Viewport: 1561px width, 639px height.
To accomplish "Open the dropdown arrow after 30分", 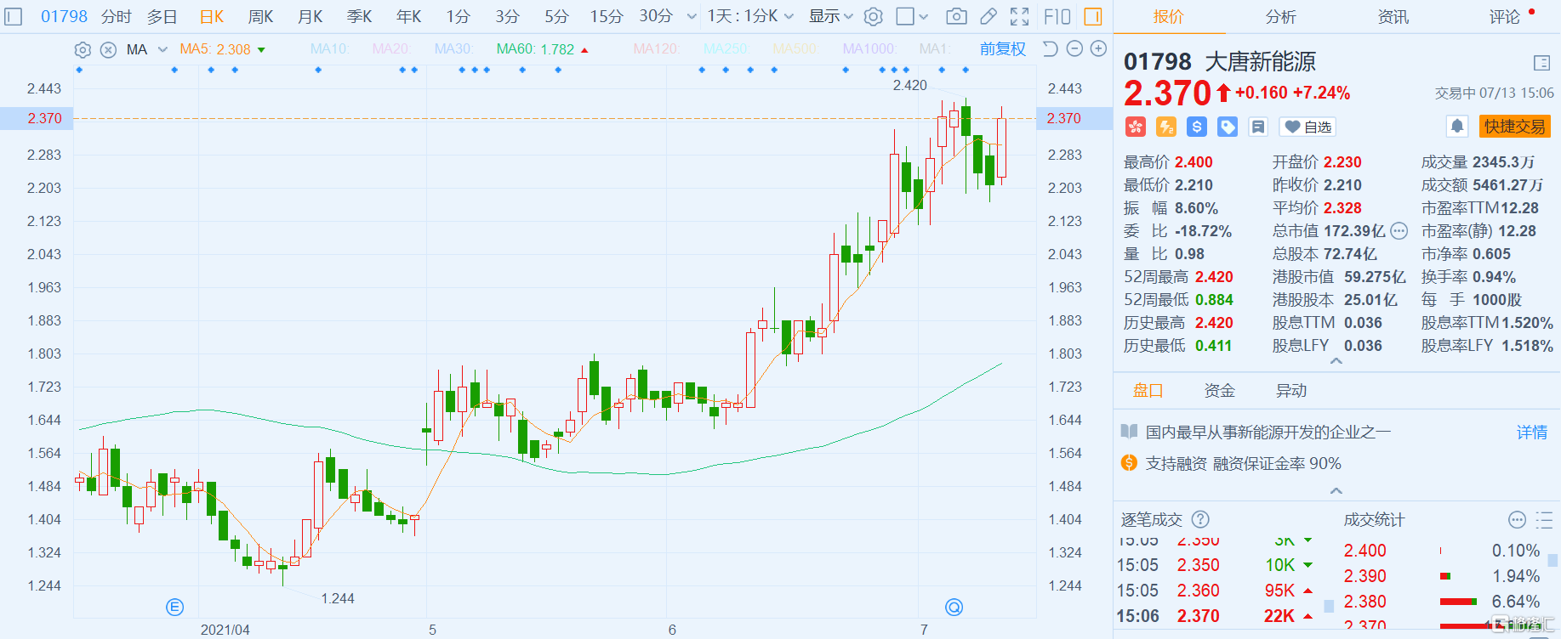I will [x=691, y=16].
